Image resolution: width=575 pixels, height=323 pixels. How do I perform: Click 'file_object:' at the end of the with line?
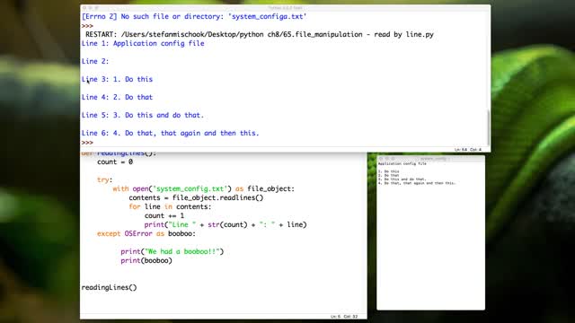pyautogui.click(x=270, y=189)
